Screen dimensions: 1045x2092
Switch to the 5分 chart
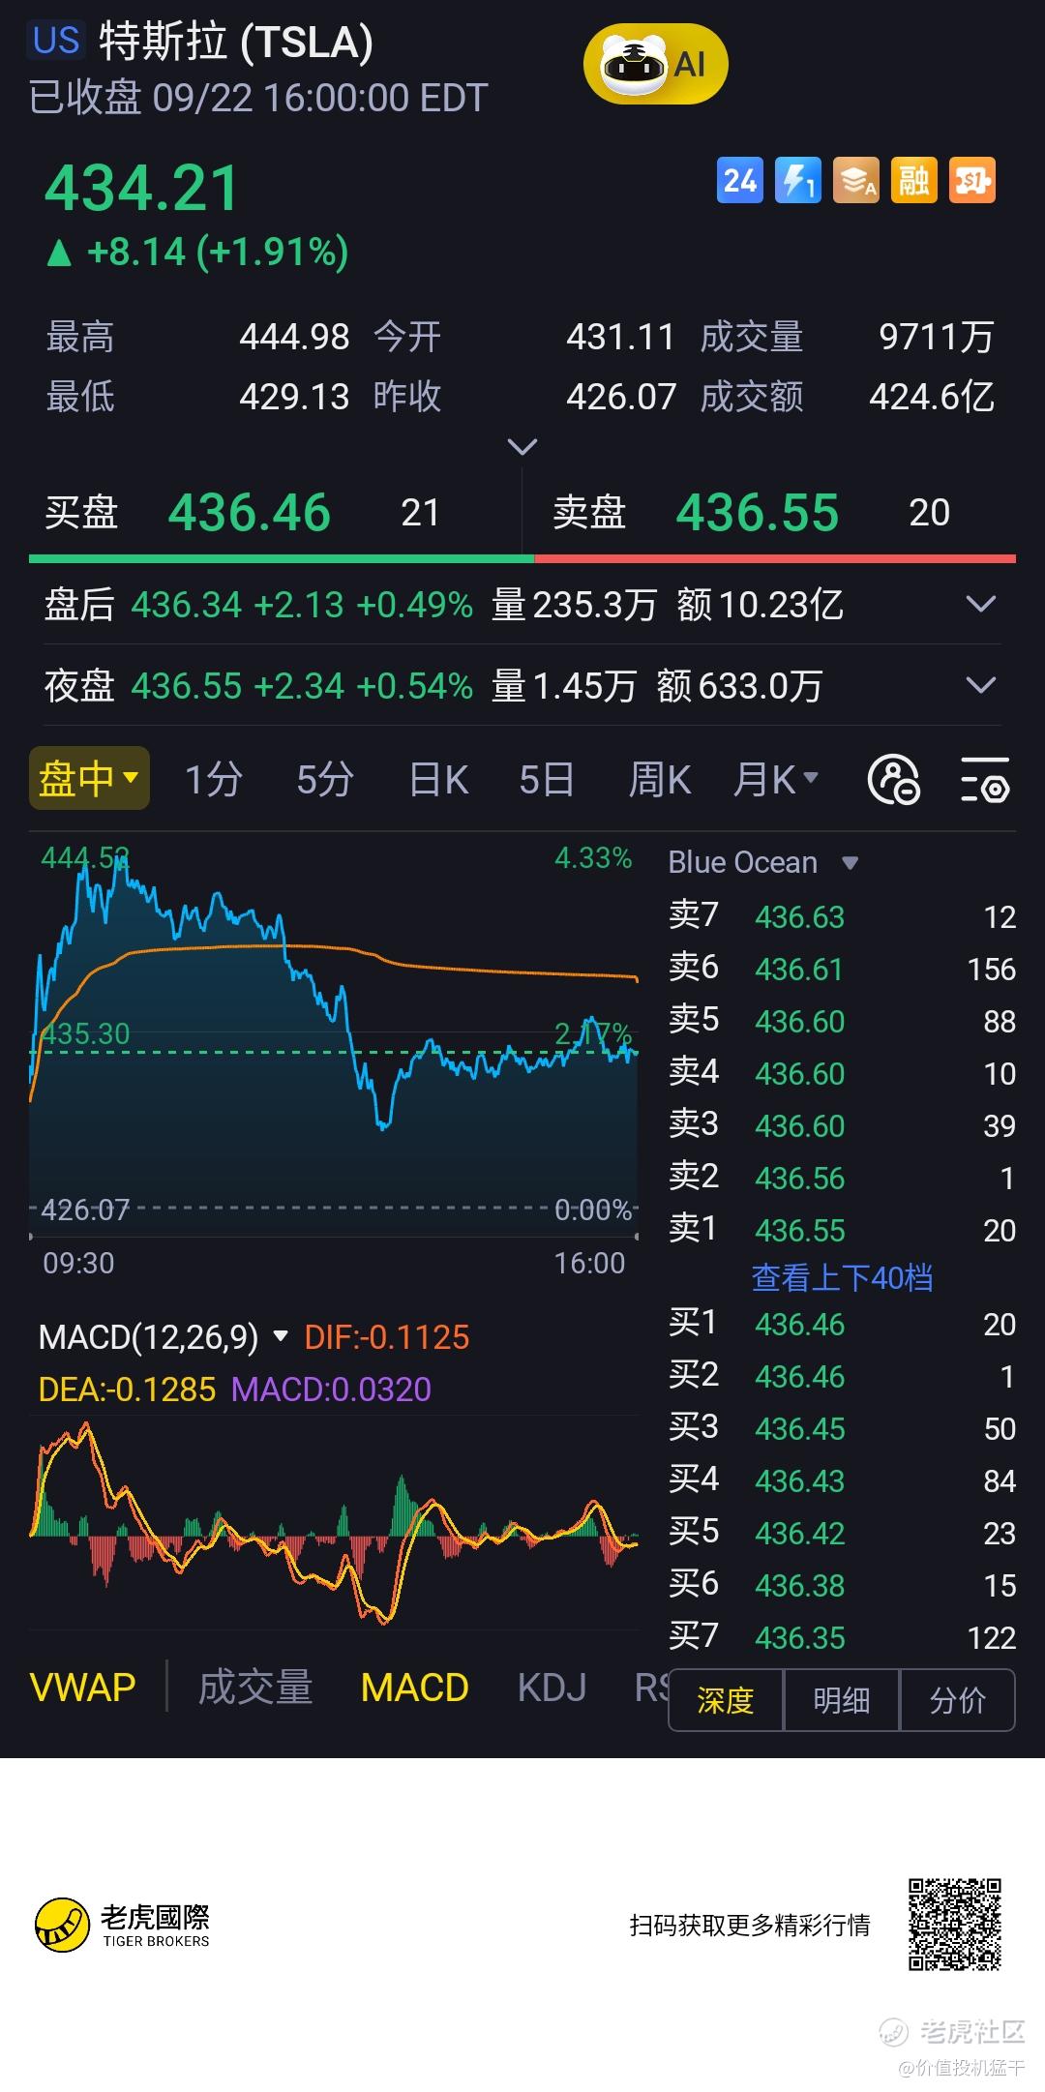[x=324, y=779]
